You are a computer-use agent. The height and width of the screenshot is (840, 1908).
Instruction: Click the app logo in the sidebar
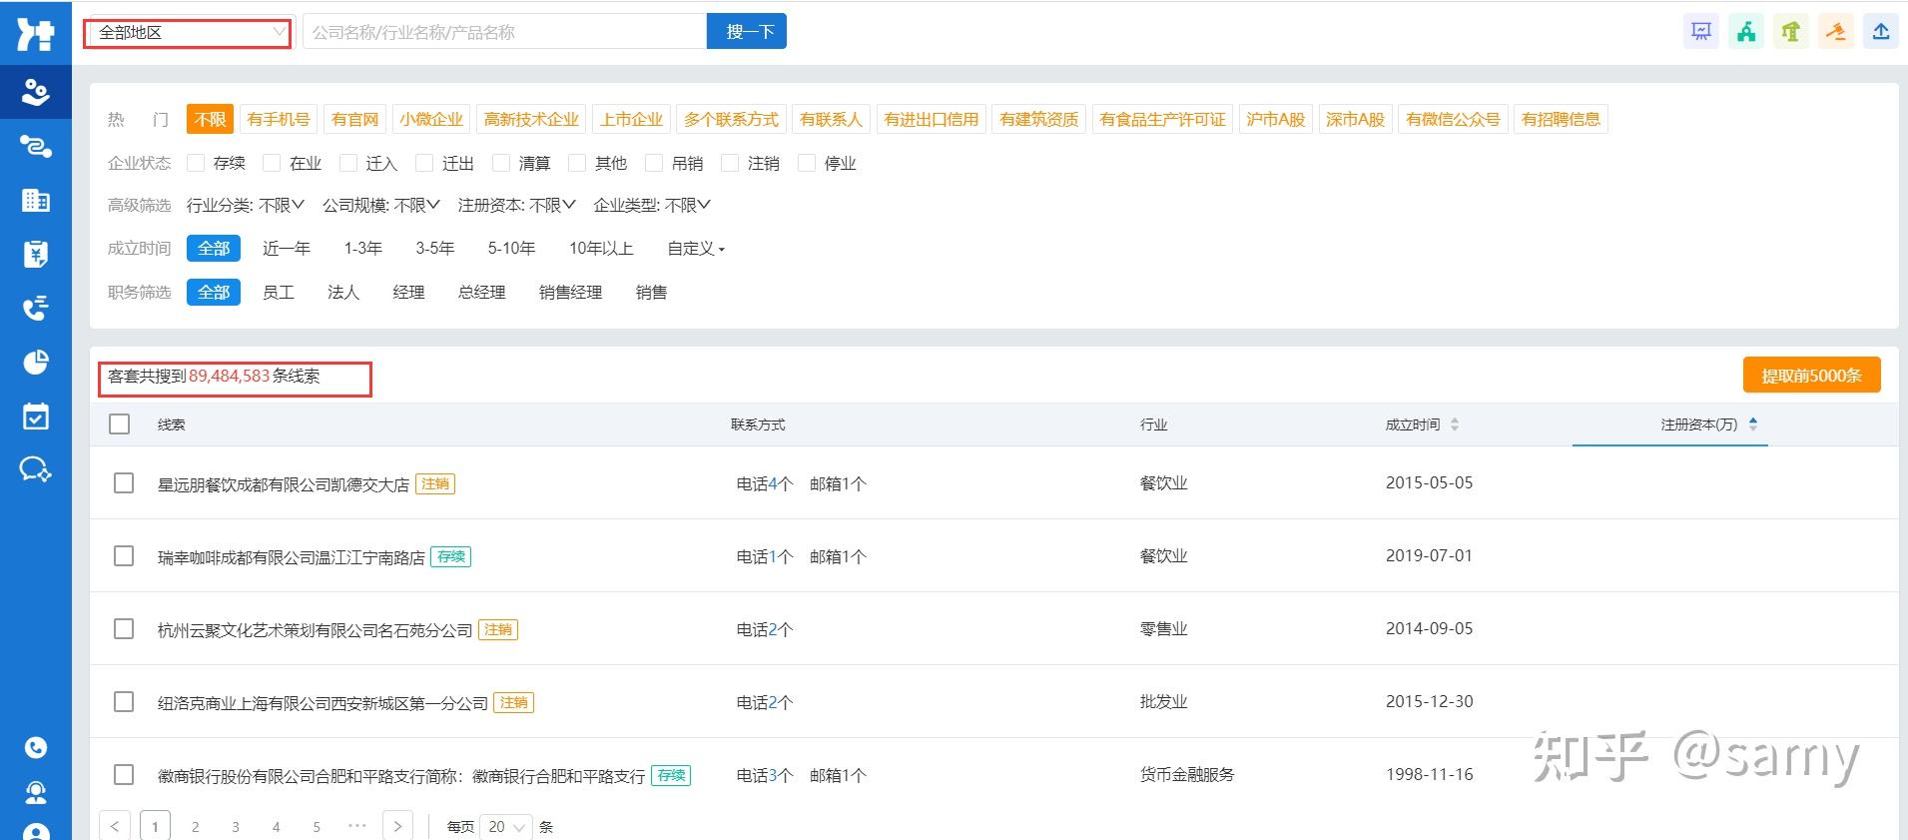(36, 33)
